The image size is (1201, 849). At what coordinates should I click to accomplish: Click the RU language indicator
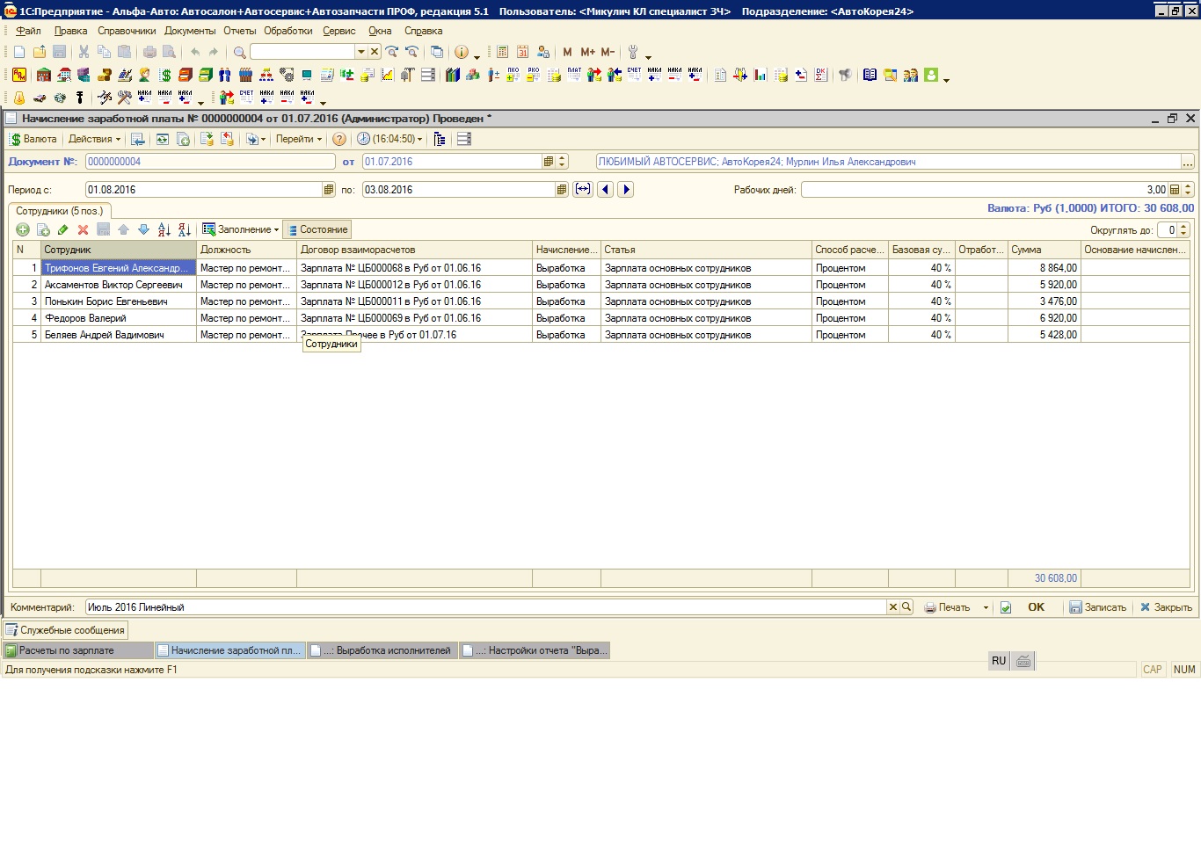(x=999, y=661)
